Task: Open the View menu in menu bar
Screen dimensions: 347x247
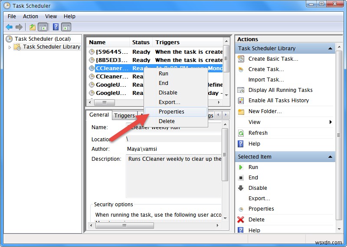Action: [51, 16]
